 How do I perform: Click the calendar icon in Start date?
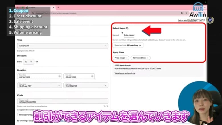point(59,76)
